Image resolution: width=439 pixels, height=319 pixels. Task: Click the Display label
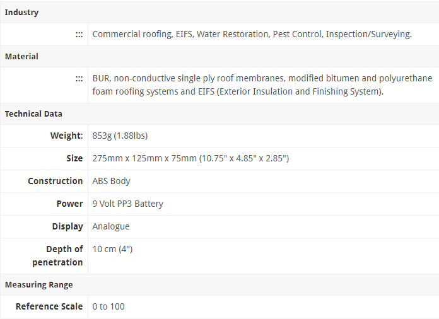(x=67, y=226)
